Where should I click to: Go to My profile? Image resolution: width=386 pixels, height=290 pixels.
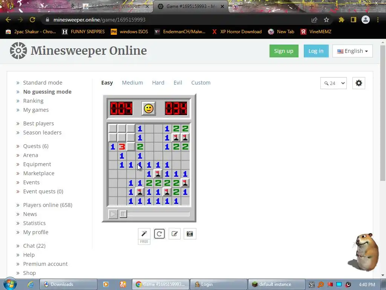[36, 232]
